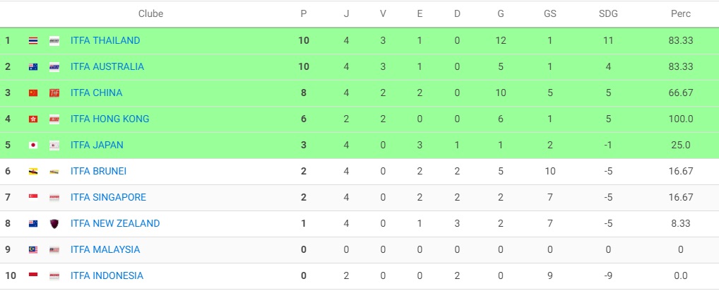Click the China flag icon
Viewport: 719px width, 291px height.
33,93
